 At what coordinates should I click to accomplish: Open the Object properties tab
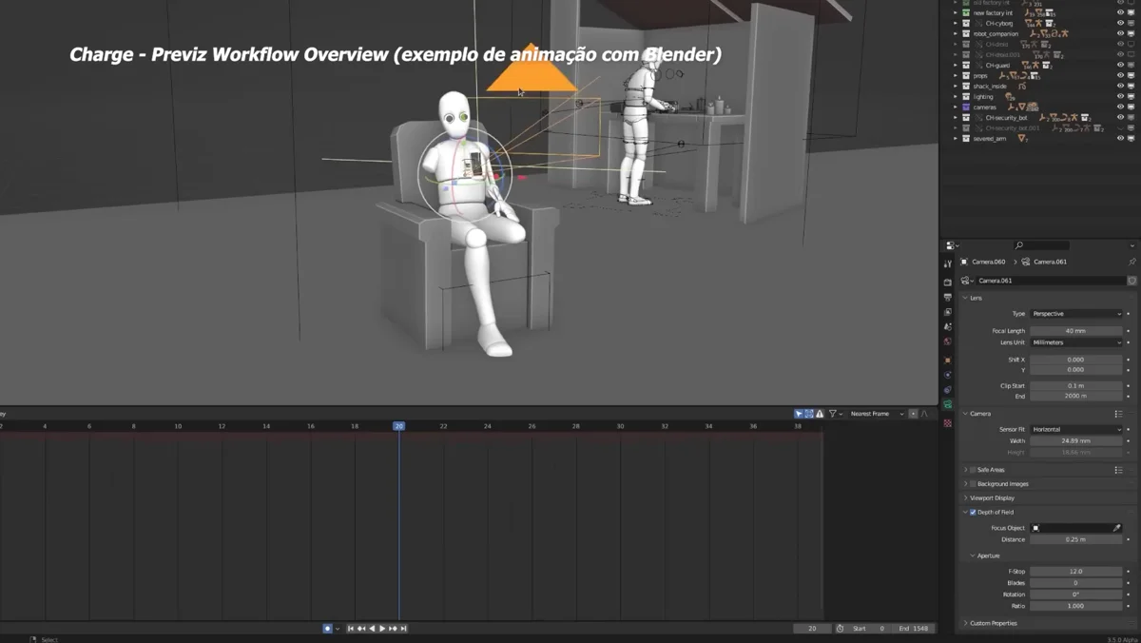948,360
